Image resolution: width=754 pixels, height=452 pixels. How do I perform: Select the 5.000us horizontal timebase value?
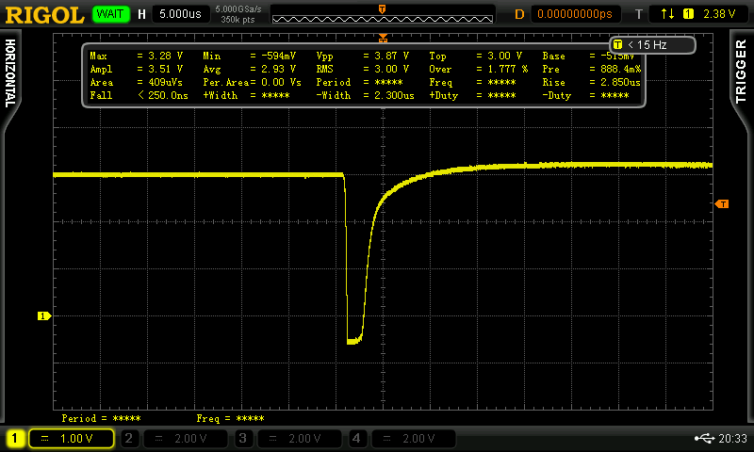pos(180,14)
